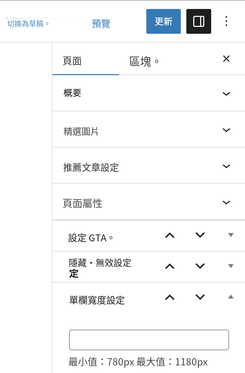
Task: Expand the 頁面屬性 section
Action: pyautogui.click(x=149, y=202)
